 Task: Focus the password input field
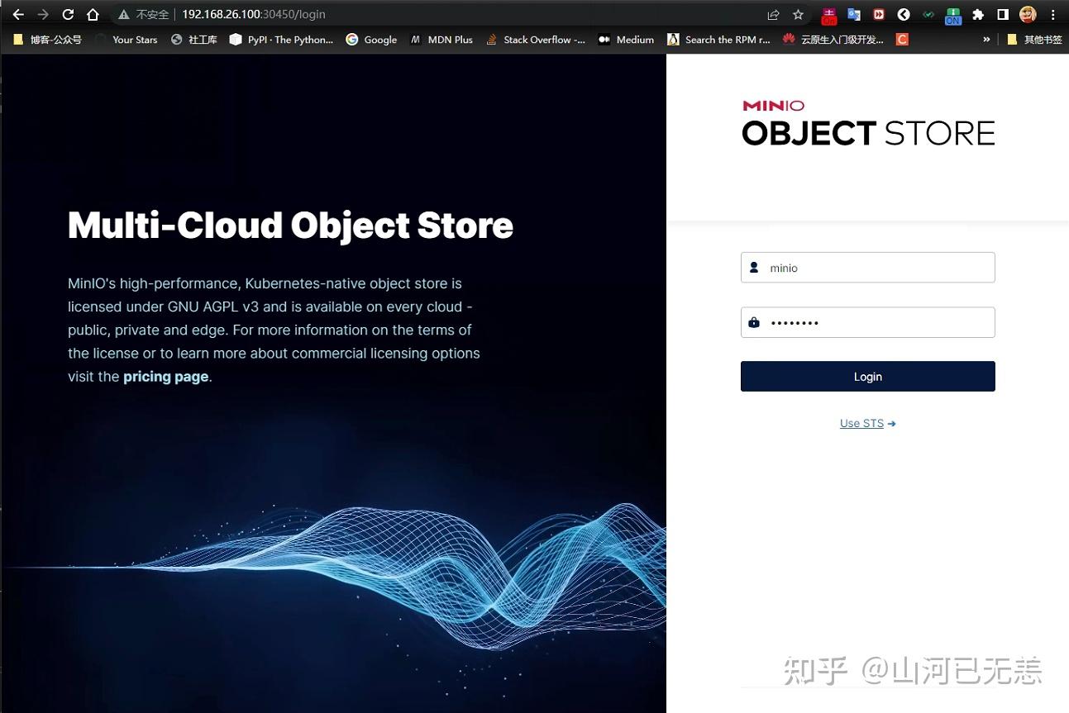coord(867,322)
